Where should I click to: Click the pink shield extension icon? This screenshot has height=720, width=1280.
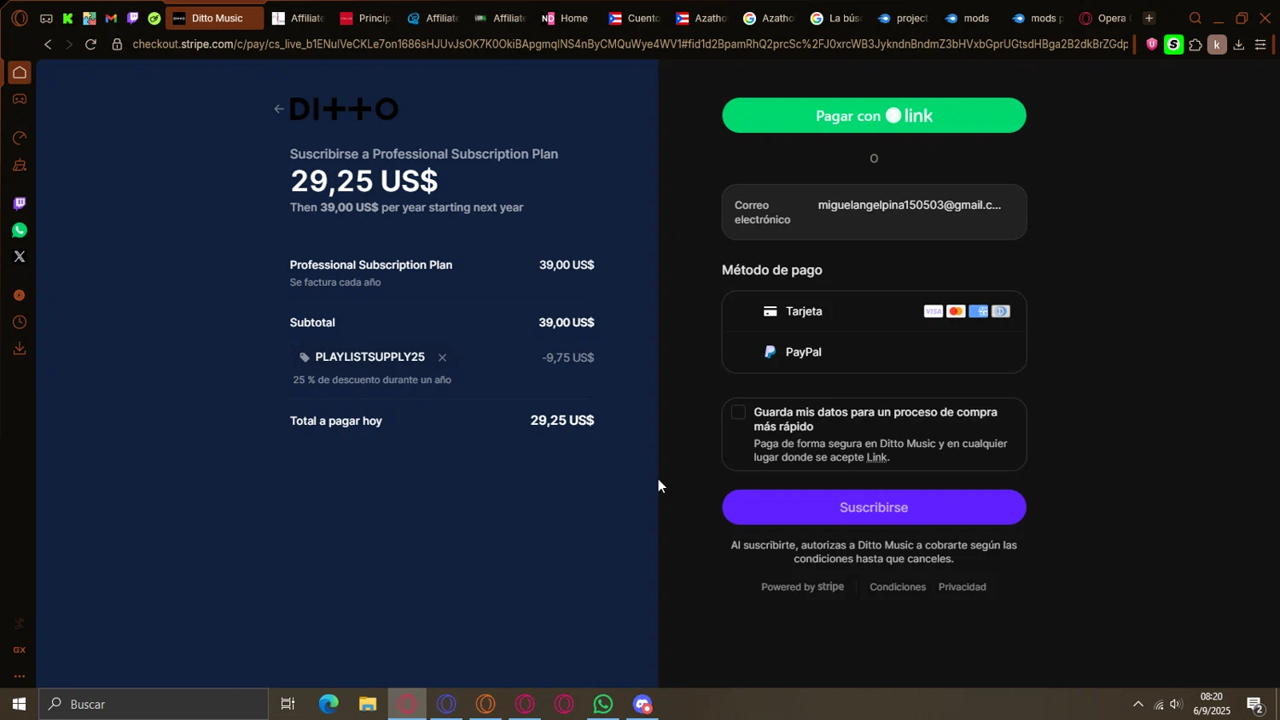[1151, 44]
